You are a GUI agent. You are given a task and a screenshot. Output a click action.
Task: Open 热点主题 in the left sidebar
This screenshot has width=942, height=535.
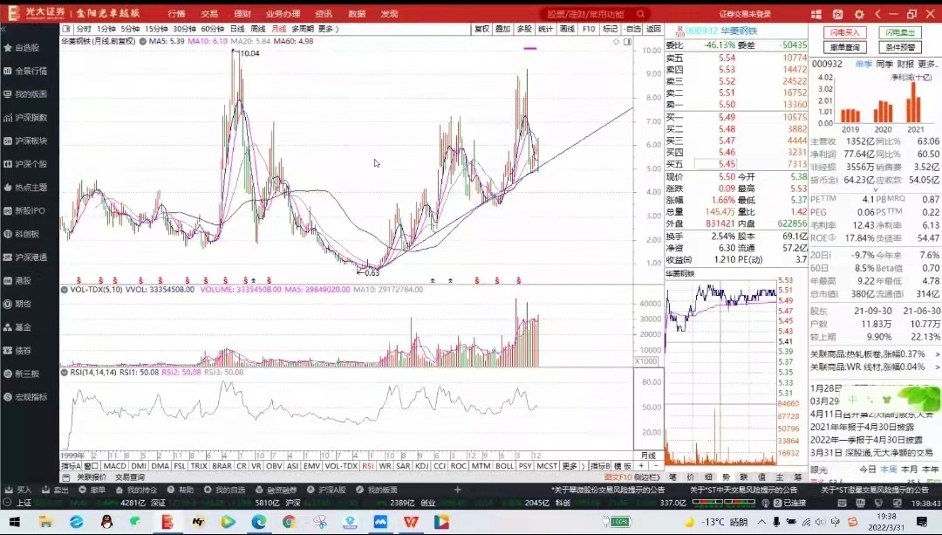pos(30,187)
